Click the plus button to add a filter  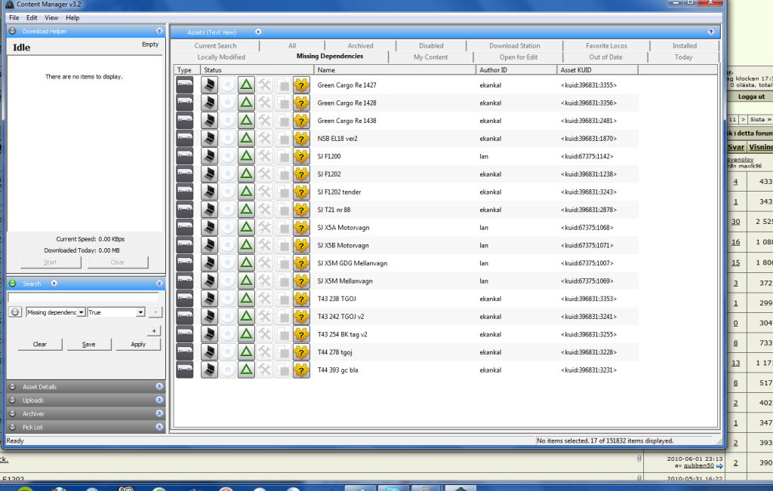tap(154, 331)
